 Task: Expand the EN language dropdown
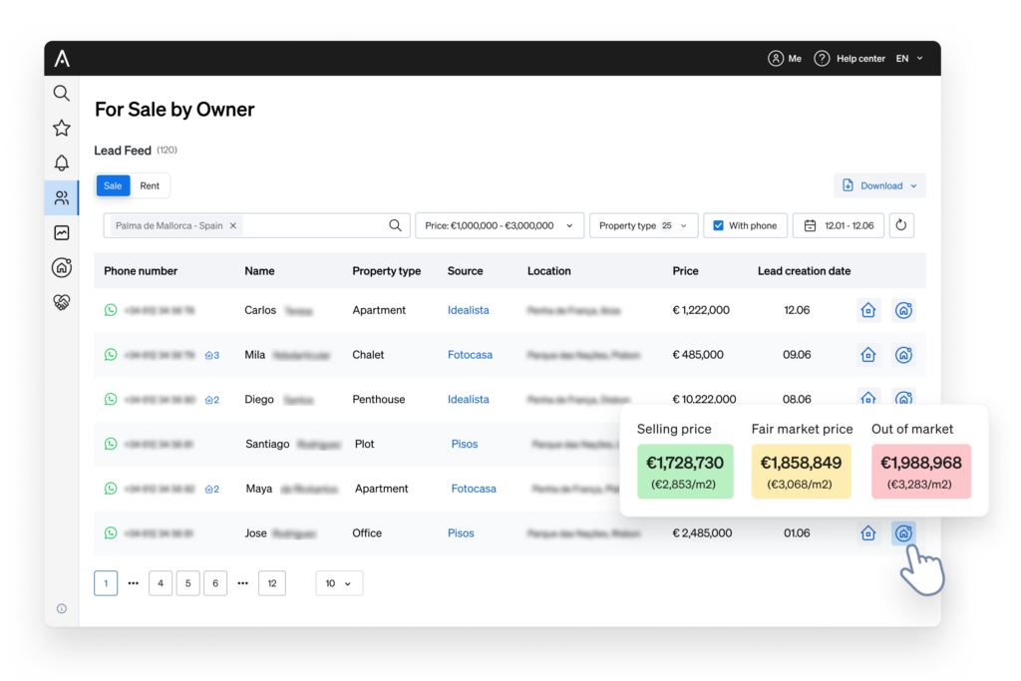[909, 59]
